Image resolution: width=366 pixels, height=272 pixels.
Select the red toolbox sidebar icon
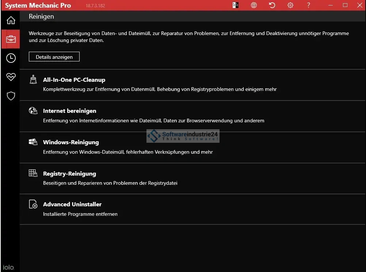[x=11, y=39]
